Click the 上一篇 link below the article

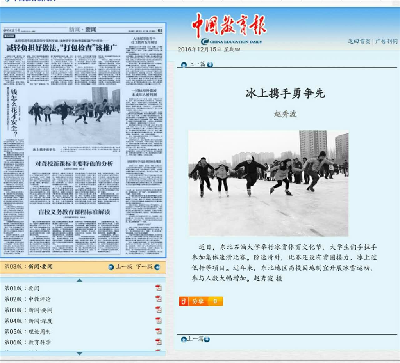(195, 339)
